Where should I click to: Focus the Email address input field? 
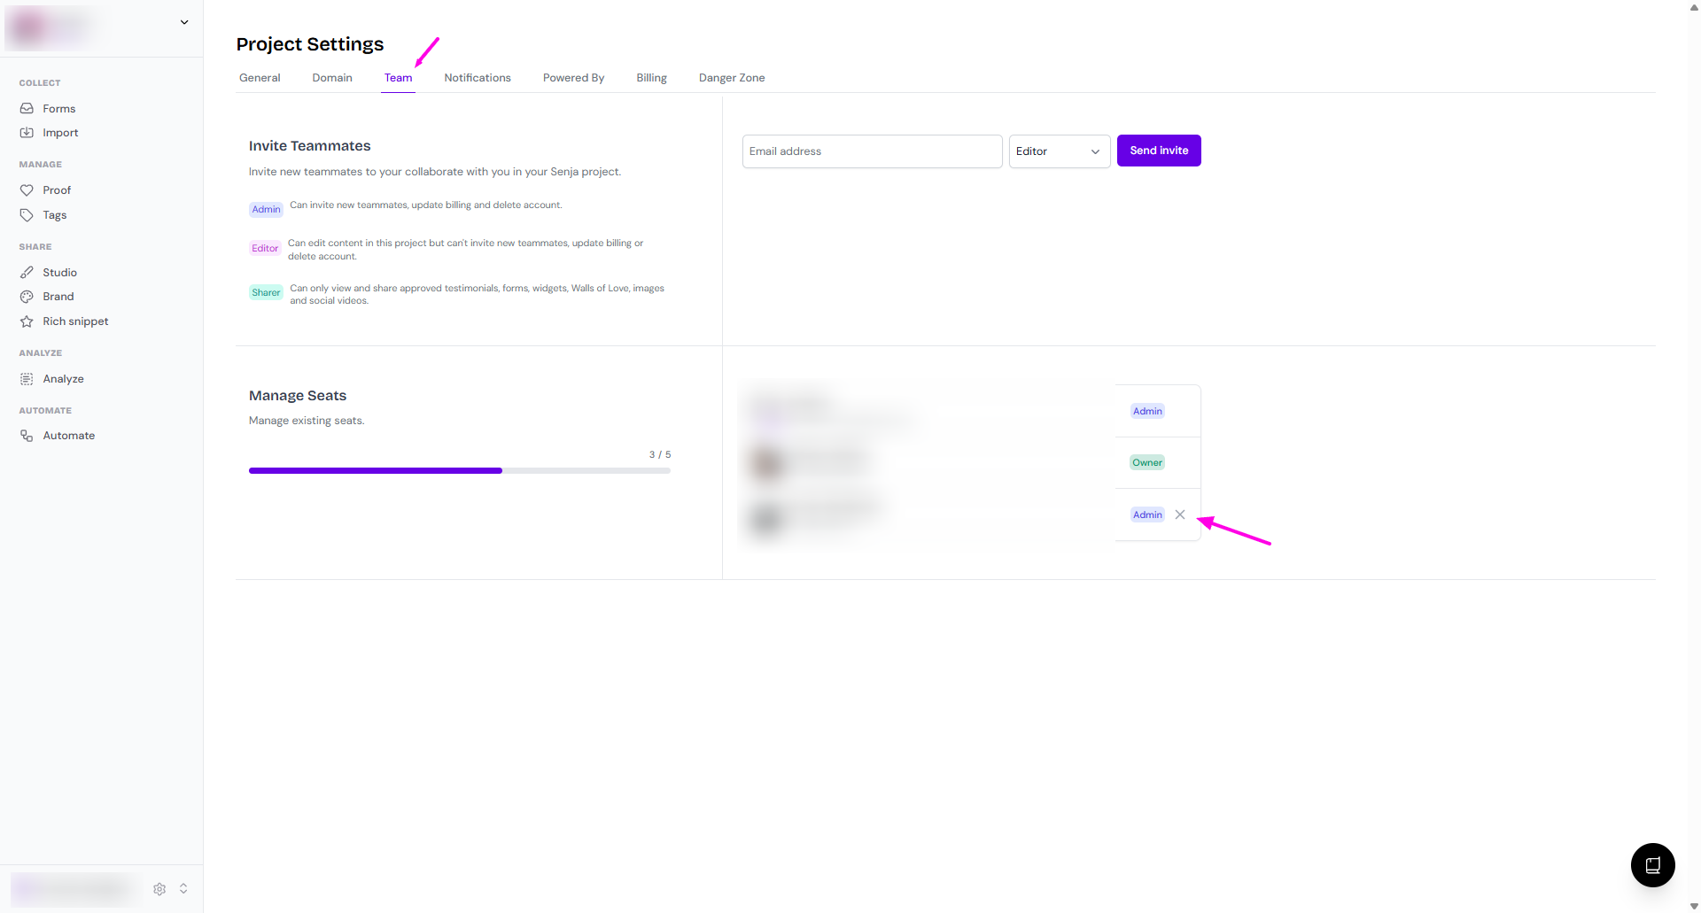click(872, 151)
